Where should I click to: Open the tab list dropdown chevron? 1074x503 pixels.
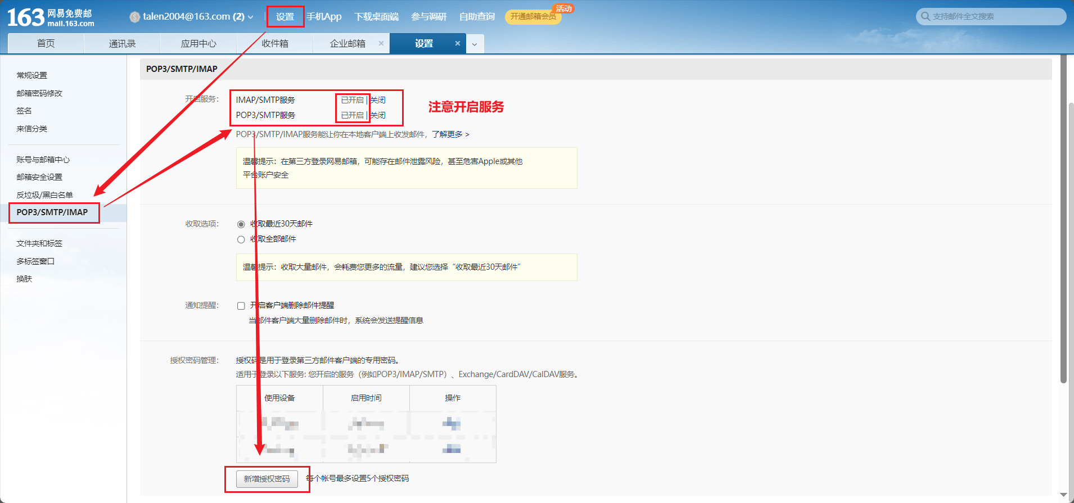pyautogui.click(x=475, y=44)
